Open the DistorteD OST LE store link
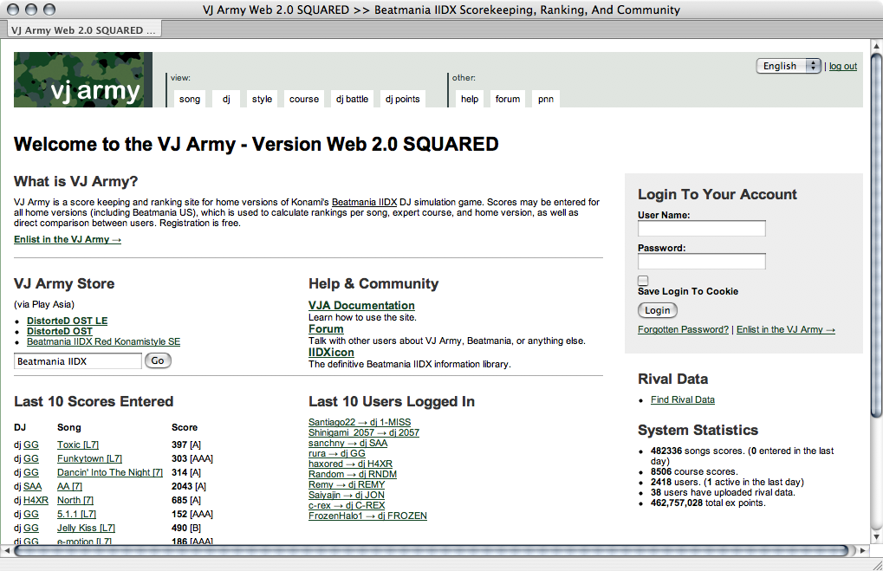 tap(67, 321)
